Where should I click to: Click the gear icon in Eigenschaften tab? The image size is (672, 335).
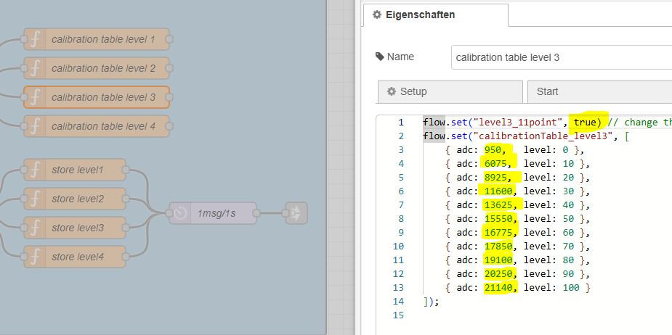coord(377,15)
